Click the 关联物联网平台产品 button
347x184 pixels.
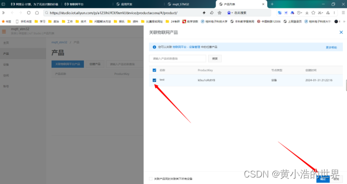(x=68, y=64)
